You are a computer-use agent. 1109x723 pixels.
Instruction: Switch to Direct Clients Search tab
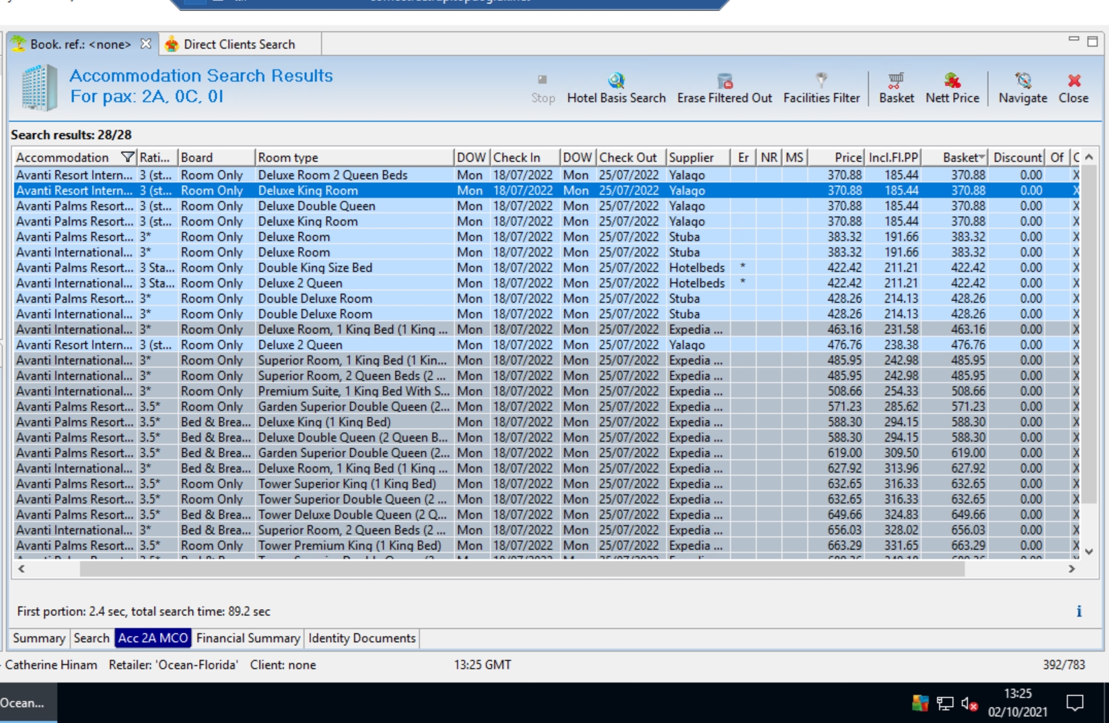[x=240, y=44]
